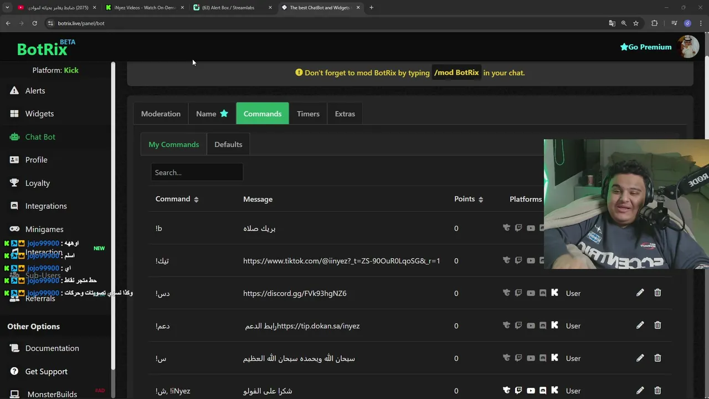Toggle Kick platform for discord.gg command

pyautogui.click(x=554, y=293)
